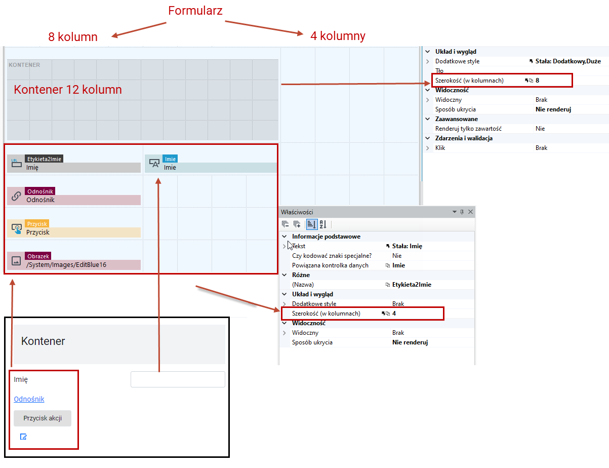The height and width of the screenshot is (468, 609).
Task: Collapse the Informacje podstawowe section
Action: pos(285,237)
